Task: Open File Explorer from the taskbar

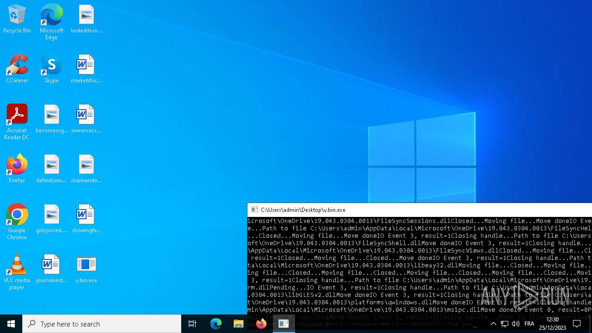Action: coord(238,324)
